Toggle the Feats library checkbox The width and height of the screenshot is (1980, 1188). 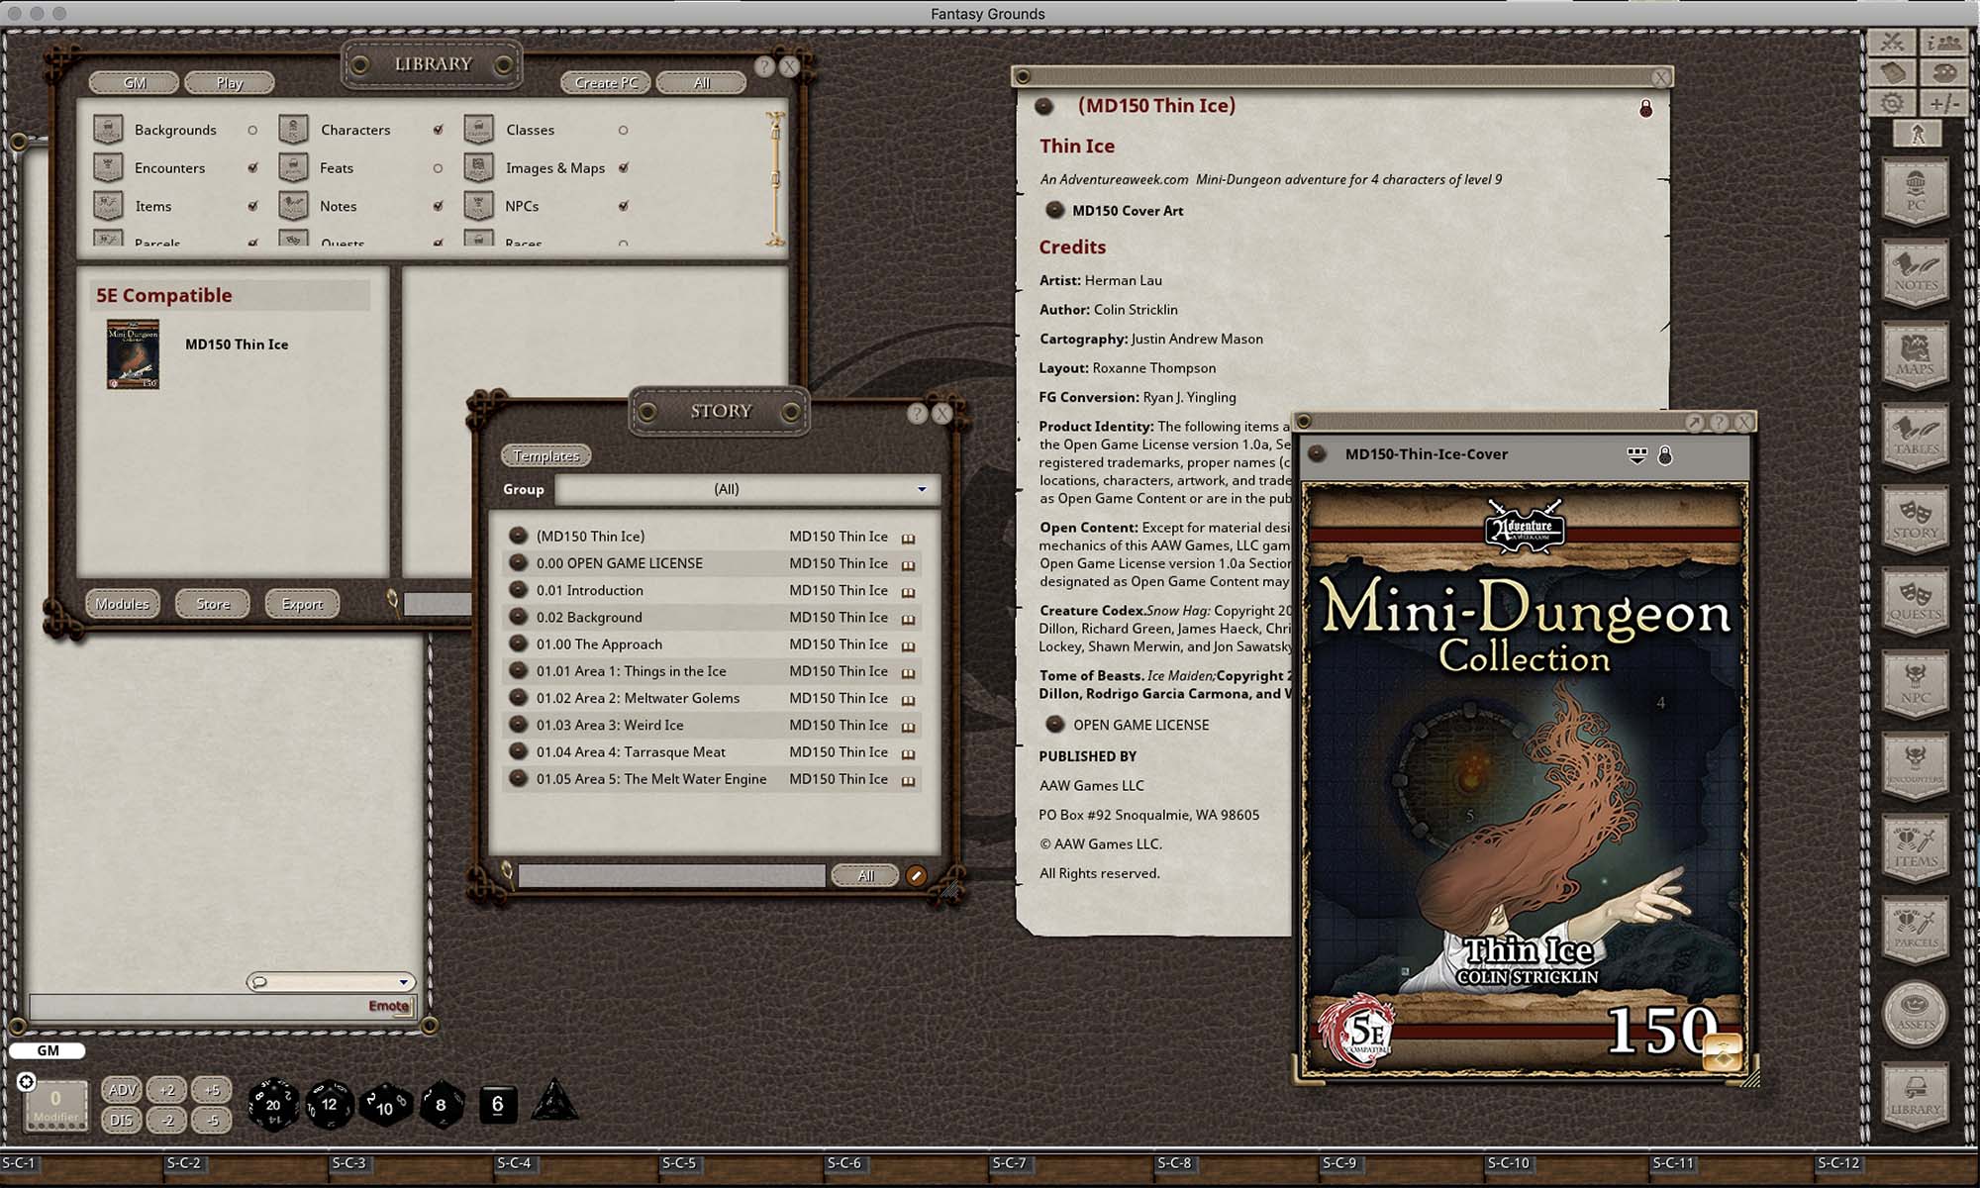(438, 168)
